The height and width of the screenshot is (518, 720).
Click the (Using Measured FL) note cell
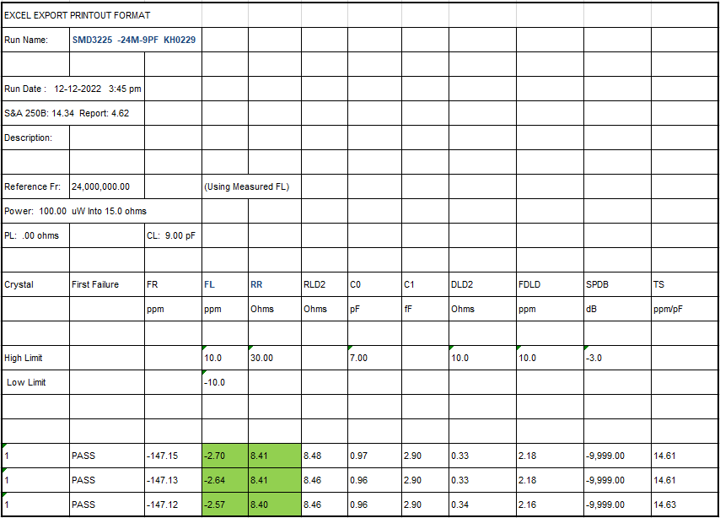[246, 186]
